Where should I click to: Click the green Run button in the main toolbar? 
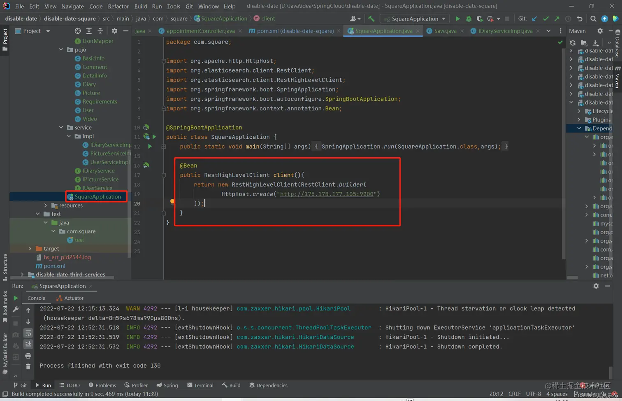point(457,19)
